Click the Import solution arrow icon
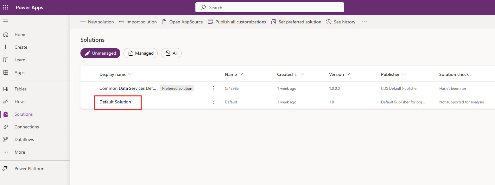This screenshot has height=185, width=495. (x=121, y=22)
